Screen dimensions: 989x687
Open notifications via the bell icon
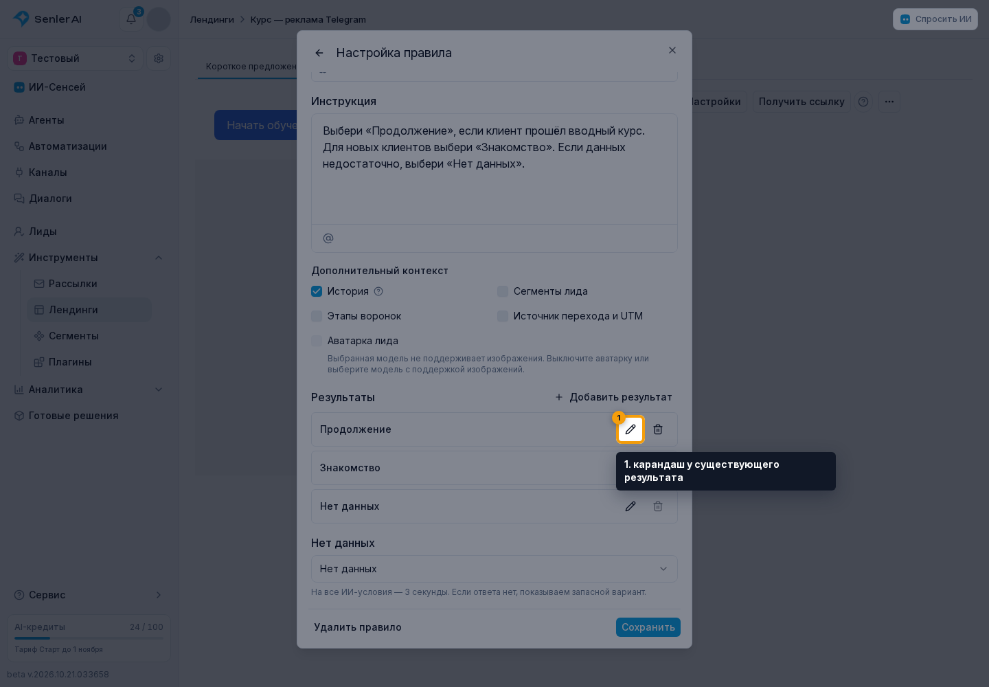pyautogui.click(x=131, y=19)
